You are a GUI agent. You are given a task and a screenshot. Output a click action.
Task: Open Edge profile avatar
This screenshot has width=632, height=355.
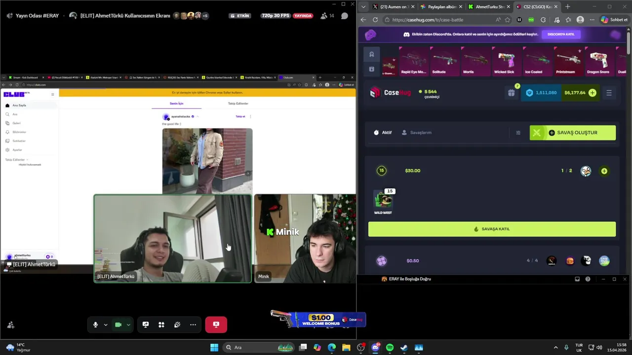tap(580, 20)
